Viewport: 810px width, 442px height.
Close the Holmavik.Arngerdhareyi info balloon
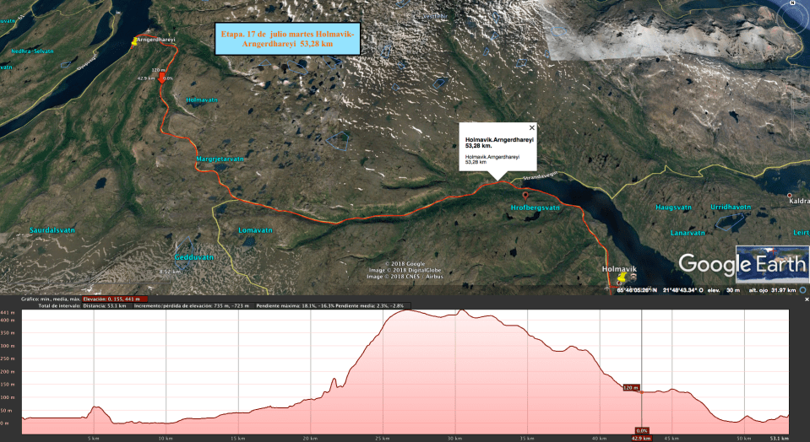pyautogui.click(x=531, y=127)
